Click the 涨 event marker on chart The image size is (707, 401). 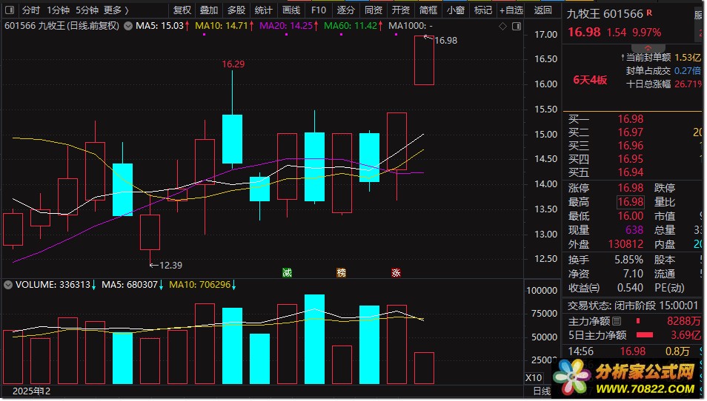pyautogui.click(x=396, y=272)
